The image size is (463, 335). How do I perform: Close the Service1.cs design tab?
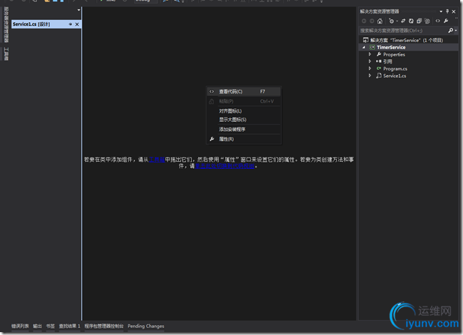[77, 24]
